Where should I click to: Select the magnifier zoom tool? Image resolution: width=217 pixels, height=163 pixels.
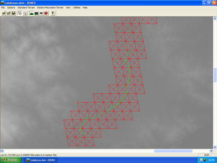25,13
